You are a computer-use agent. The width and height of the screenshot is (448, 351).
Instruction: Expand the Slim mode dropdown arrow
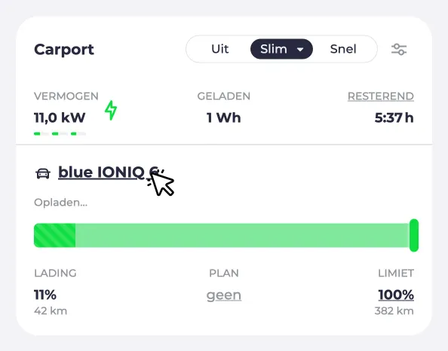click(300, 50)
